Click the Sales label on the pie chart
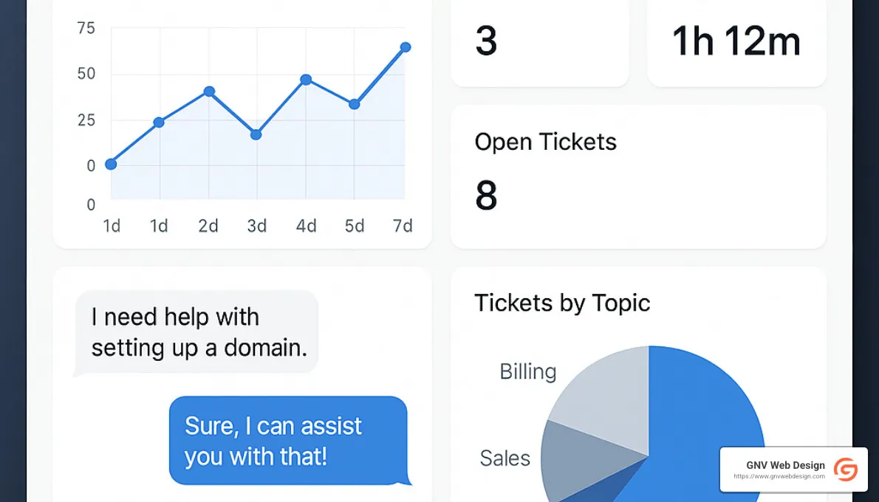Screen dimensions: 879x502 pos(505,458)
